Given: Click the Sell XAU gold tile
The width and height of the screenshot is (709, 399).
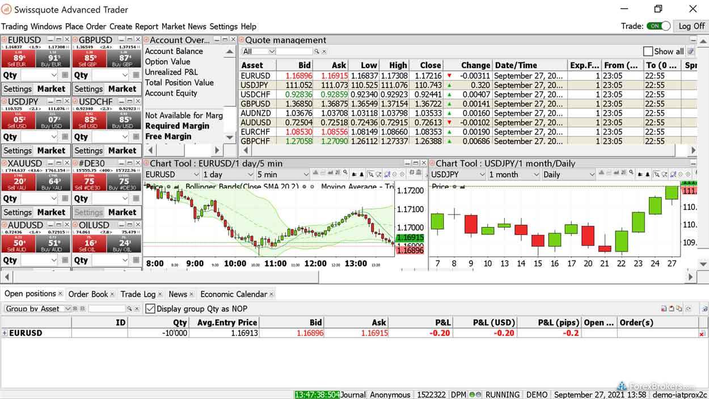Looking at the screenshot, I should tap(18, 182).
